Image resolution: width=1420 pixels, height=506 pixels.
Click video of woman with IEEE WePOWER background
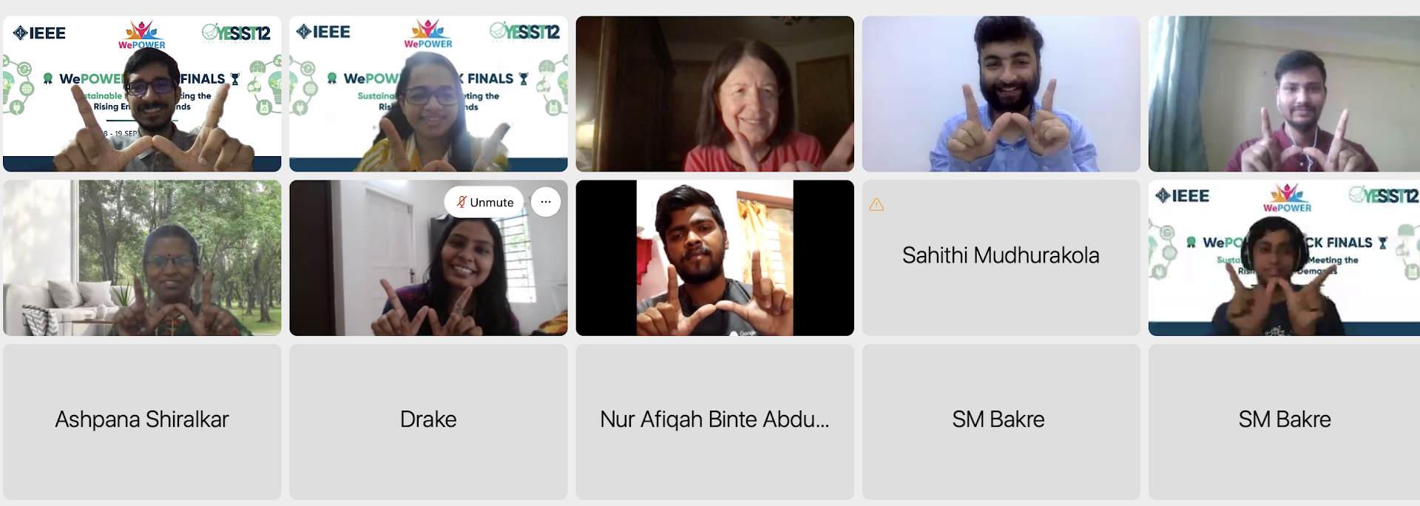(x=428, y=94)
